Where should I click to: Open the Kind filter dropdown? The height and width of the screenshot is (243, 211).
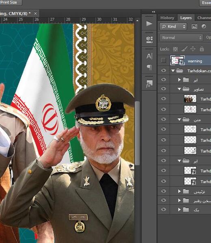tap(173, 26)
